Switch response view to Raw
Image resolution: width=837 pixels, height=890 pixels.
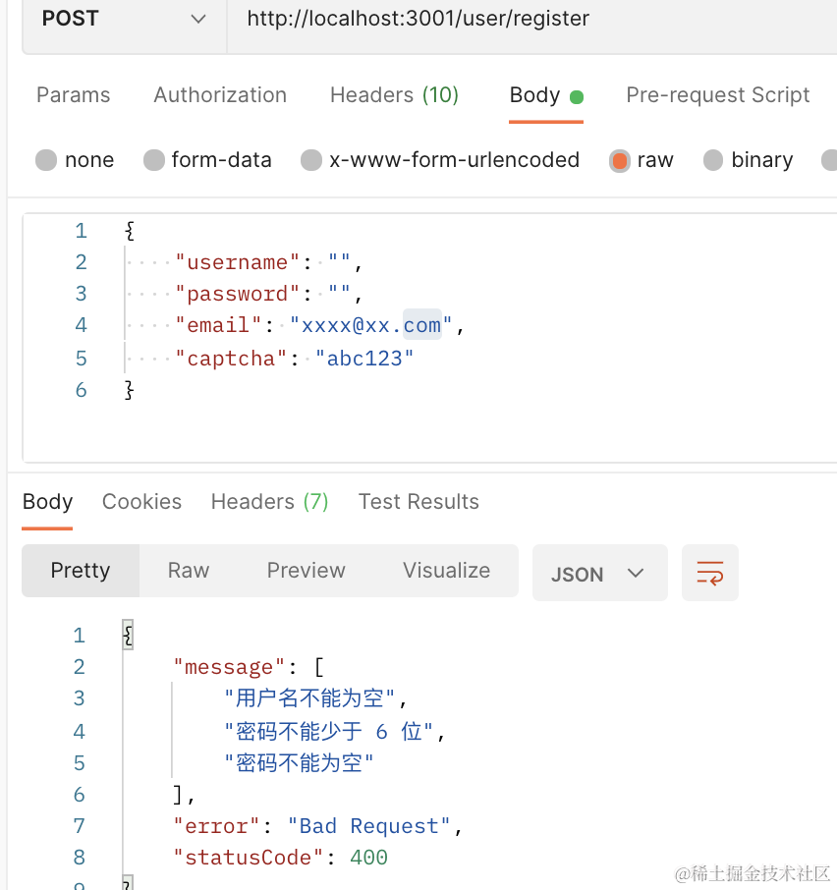[x=189, y=571]
